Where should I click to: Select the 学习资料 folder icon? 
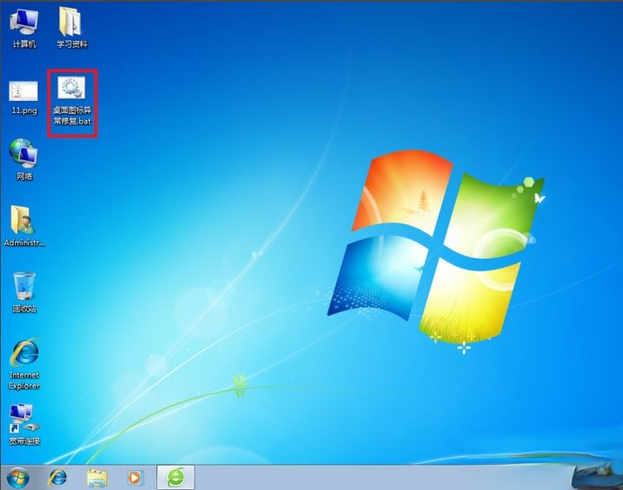coord(71,28)
